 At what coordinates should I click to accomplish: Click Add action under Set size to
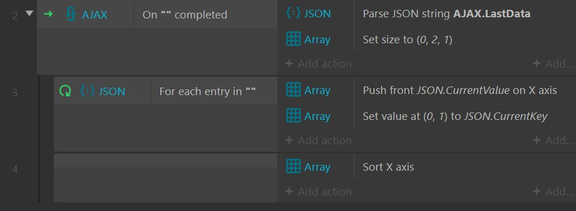pyautogui.click(x=318, y=63)
